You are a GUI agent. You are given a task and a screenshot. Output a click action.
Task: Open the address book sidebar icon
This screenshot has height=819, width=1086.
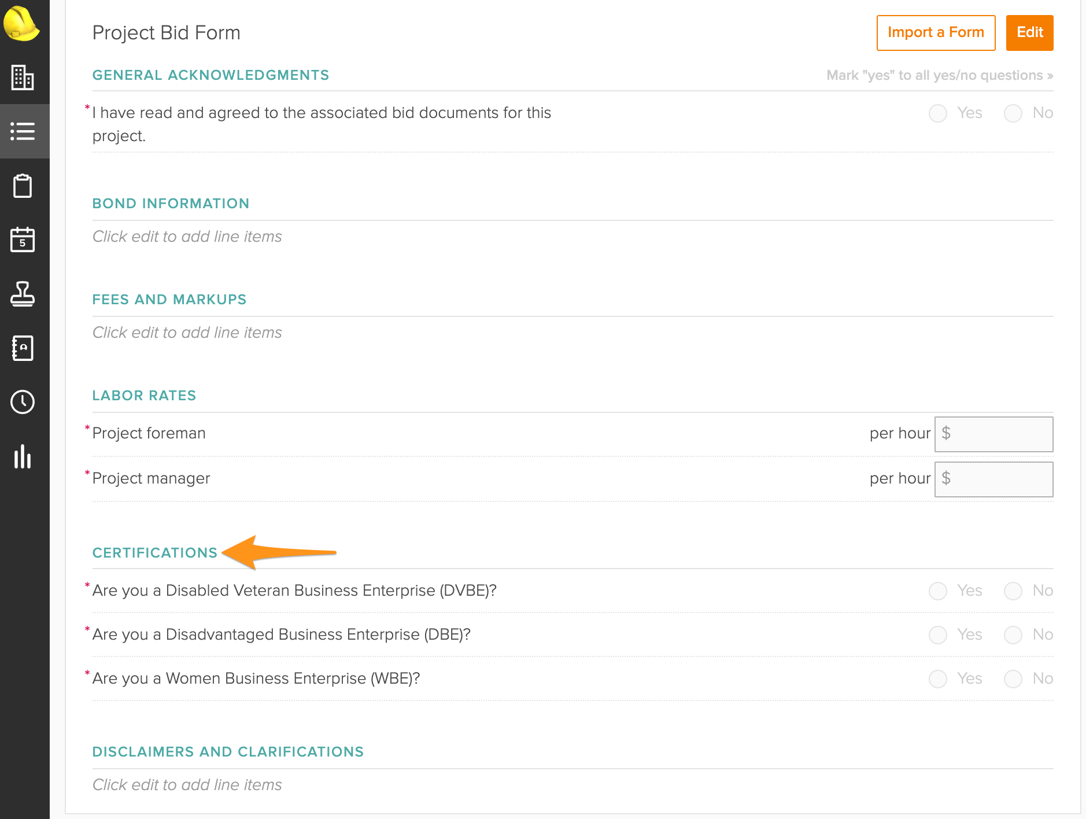click(23, 348)
